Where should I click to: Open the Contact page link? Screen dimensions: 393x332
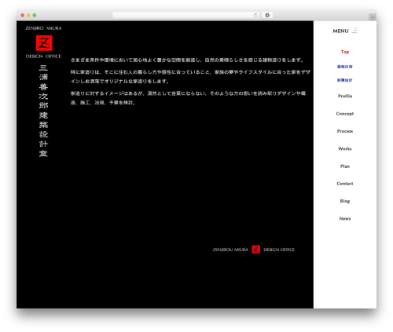click(x=345, y=184)
